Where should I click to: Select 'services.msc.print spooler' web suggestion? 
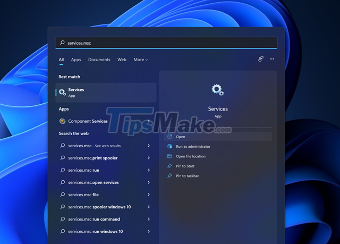[106, 158]
